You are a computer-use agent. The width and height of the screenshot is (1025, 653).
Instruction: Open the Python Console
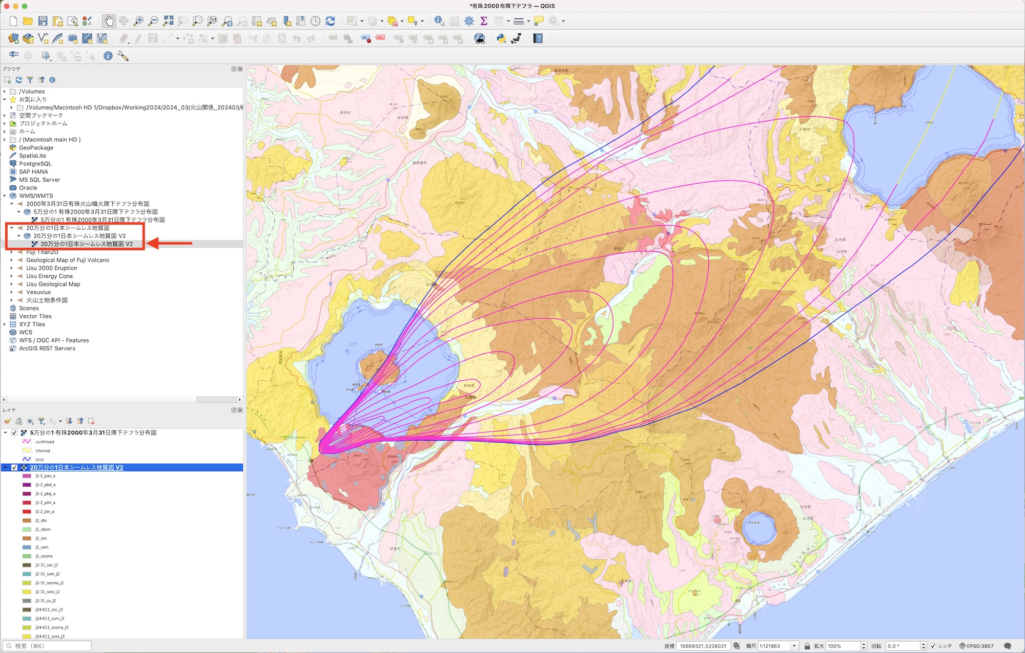(501, 38)
